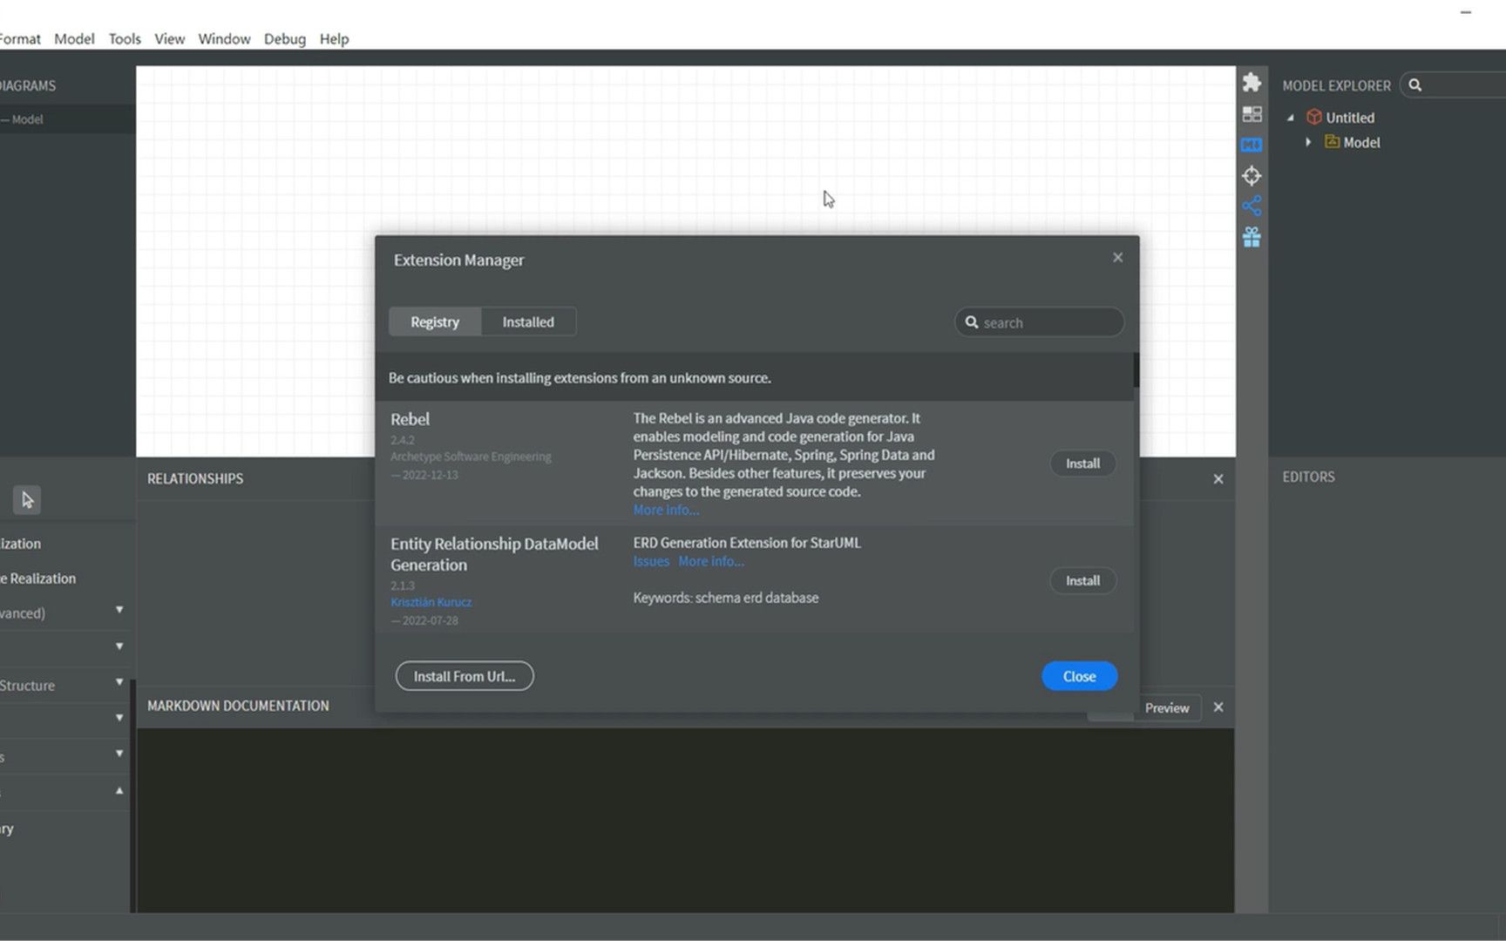Install the Rebel extension
Viewport: 1506px width, 941px height.
click(x=1082, y=463)
